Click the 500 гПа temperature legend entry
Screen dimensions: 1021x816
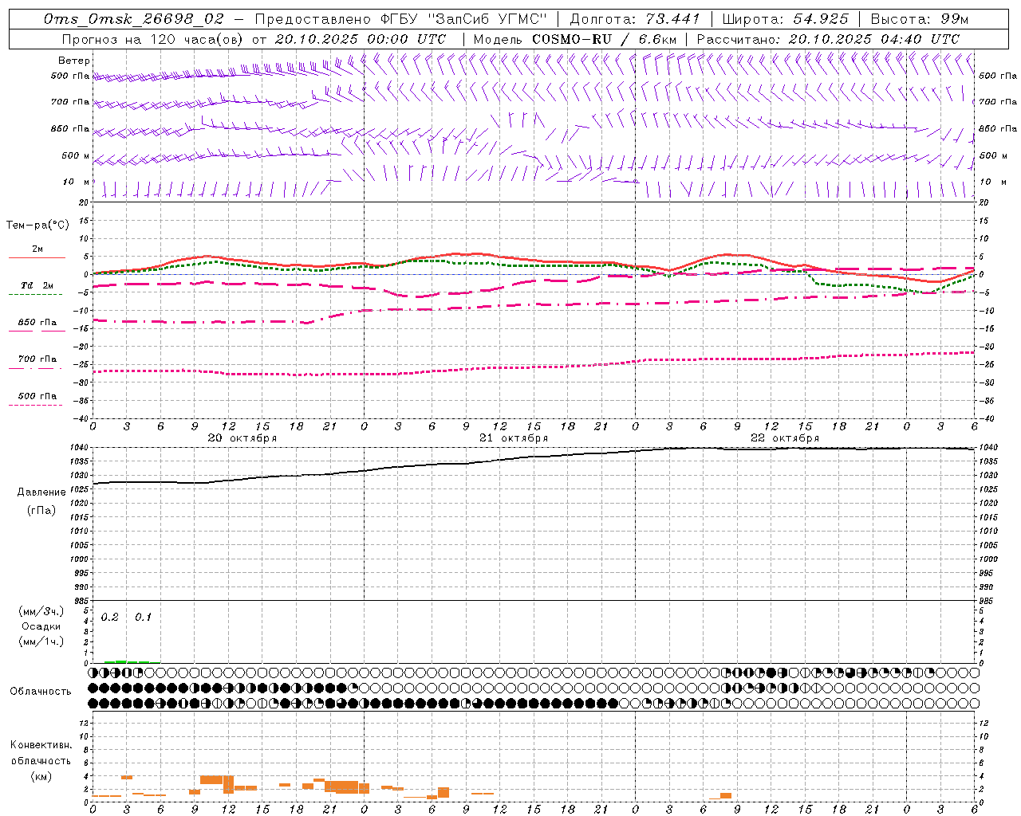click(x=37, y=396)
